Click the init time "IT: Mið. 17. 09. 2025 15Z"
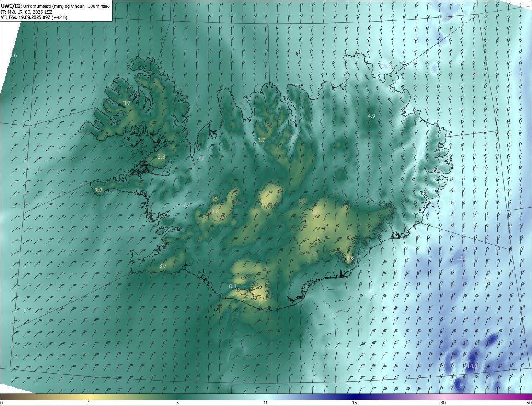Screen dimensions: 532x406 [x=26, y=12]
